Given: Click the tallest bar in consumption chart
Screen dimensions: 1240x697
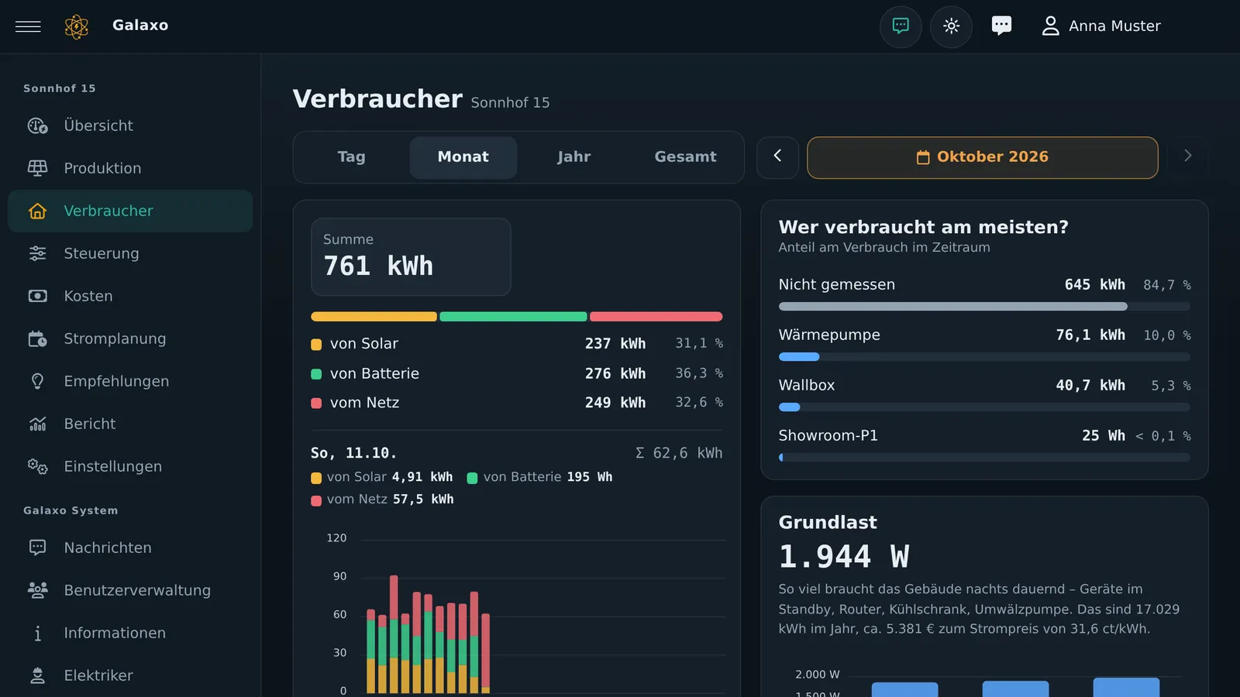Looking at the screenshot, I should click(x=394, y=634).
